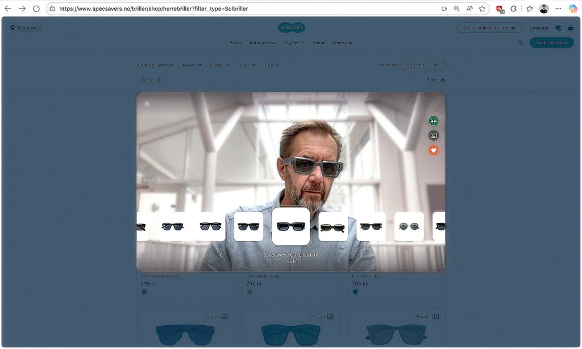Expand the Alder og kjønn filter
582x349 pixels.
pyautogui.click(x=155, y=65)
